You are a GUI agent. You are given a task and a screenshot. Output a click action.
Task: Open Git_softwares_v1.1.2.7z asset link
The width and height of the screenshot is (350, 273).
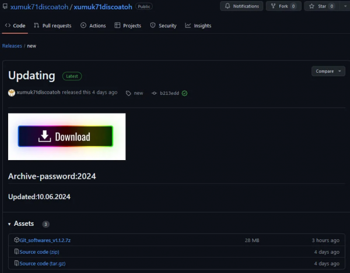coord(45,240)
